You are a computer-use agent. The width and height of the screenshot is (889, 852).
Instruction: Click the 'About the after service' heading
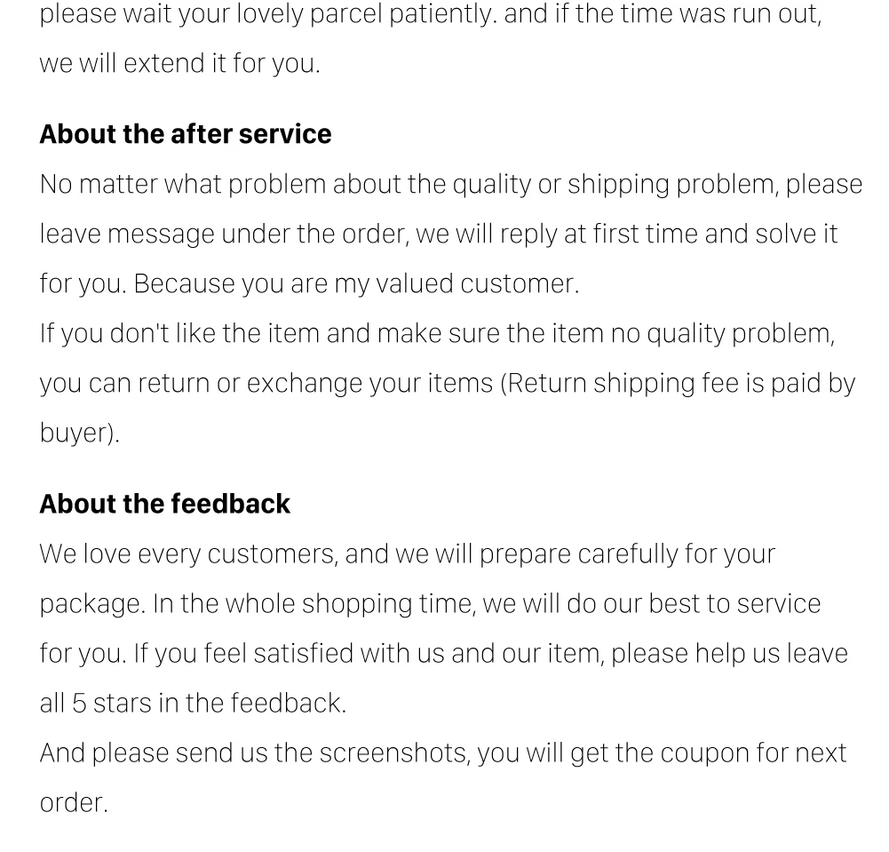click(186, 134)
